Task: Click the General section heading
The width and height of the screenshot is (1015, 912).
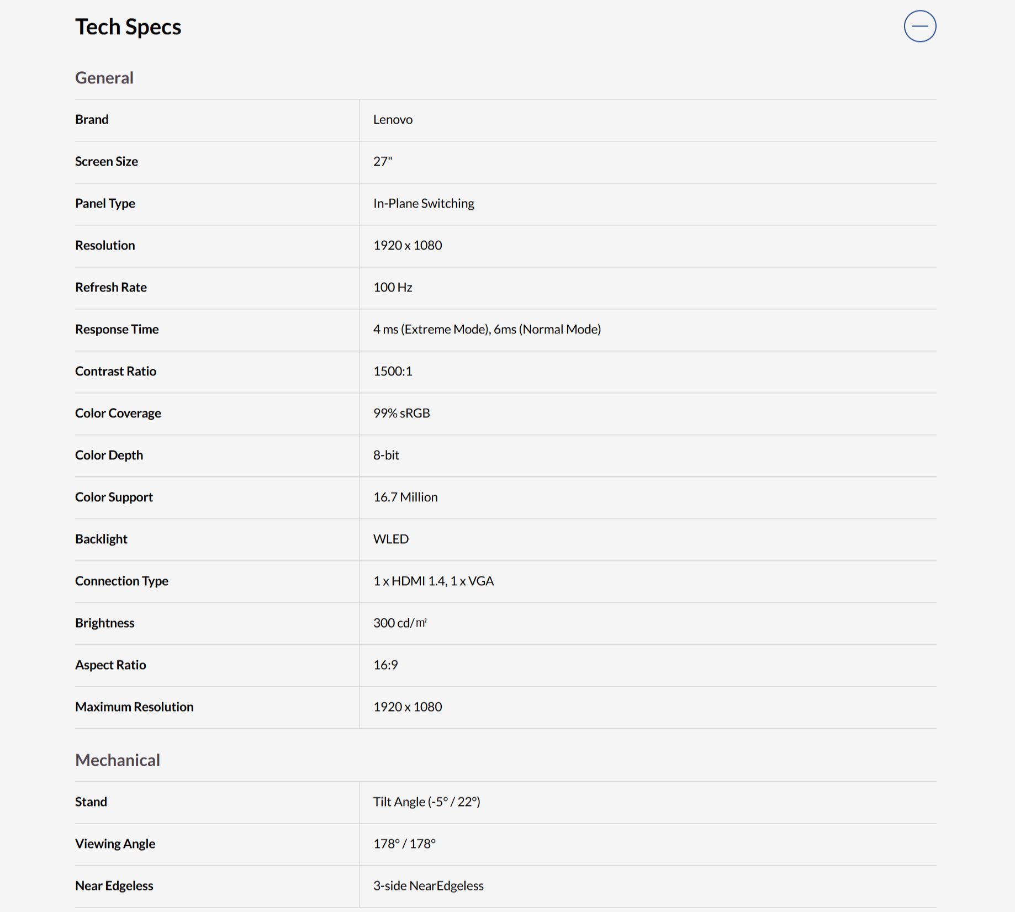Action: (104, 78)
